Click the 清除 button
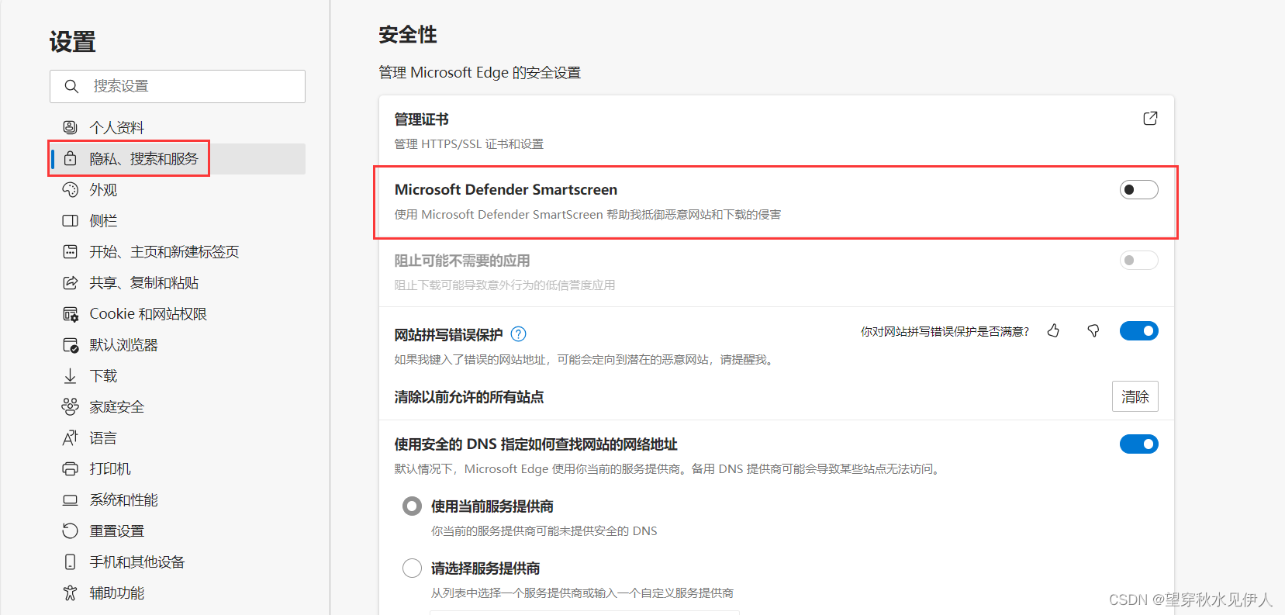This screenshot has height=615, width=1285. (1135, 396)
